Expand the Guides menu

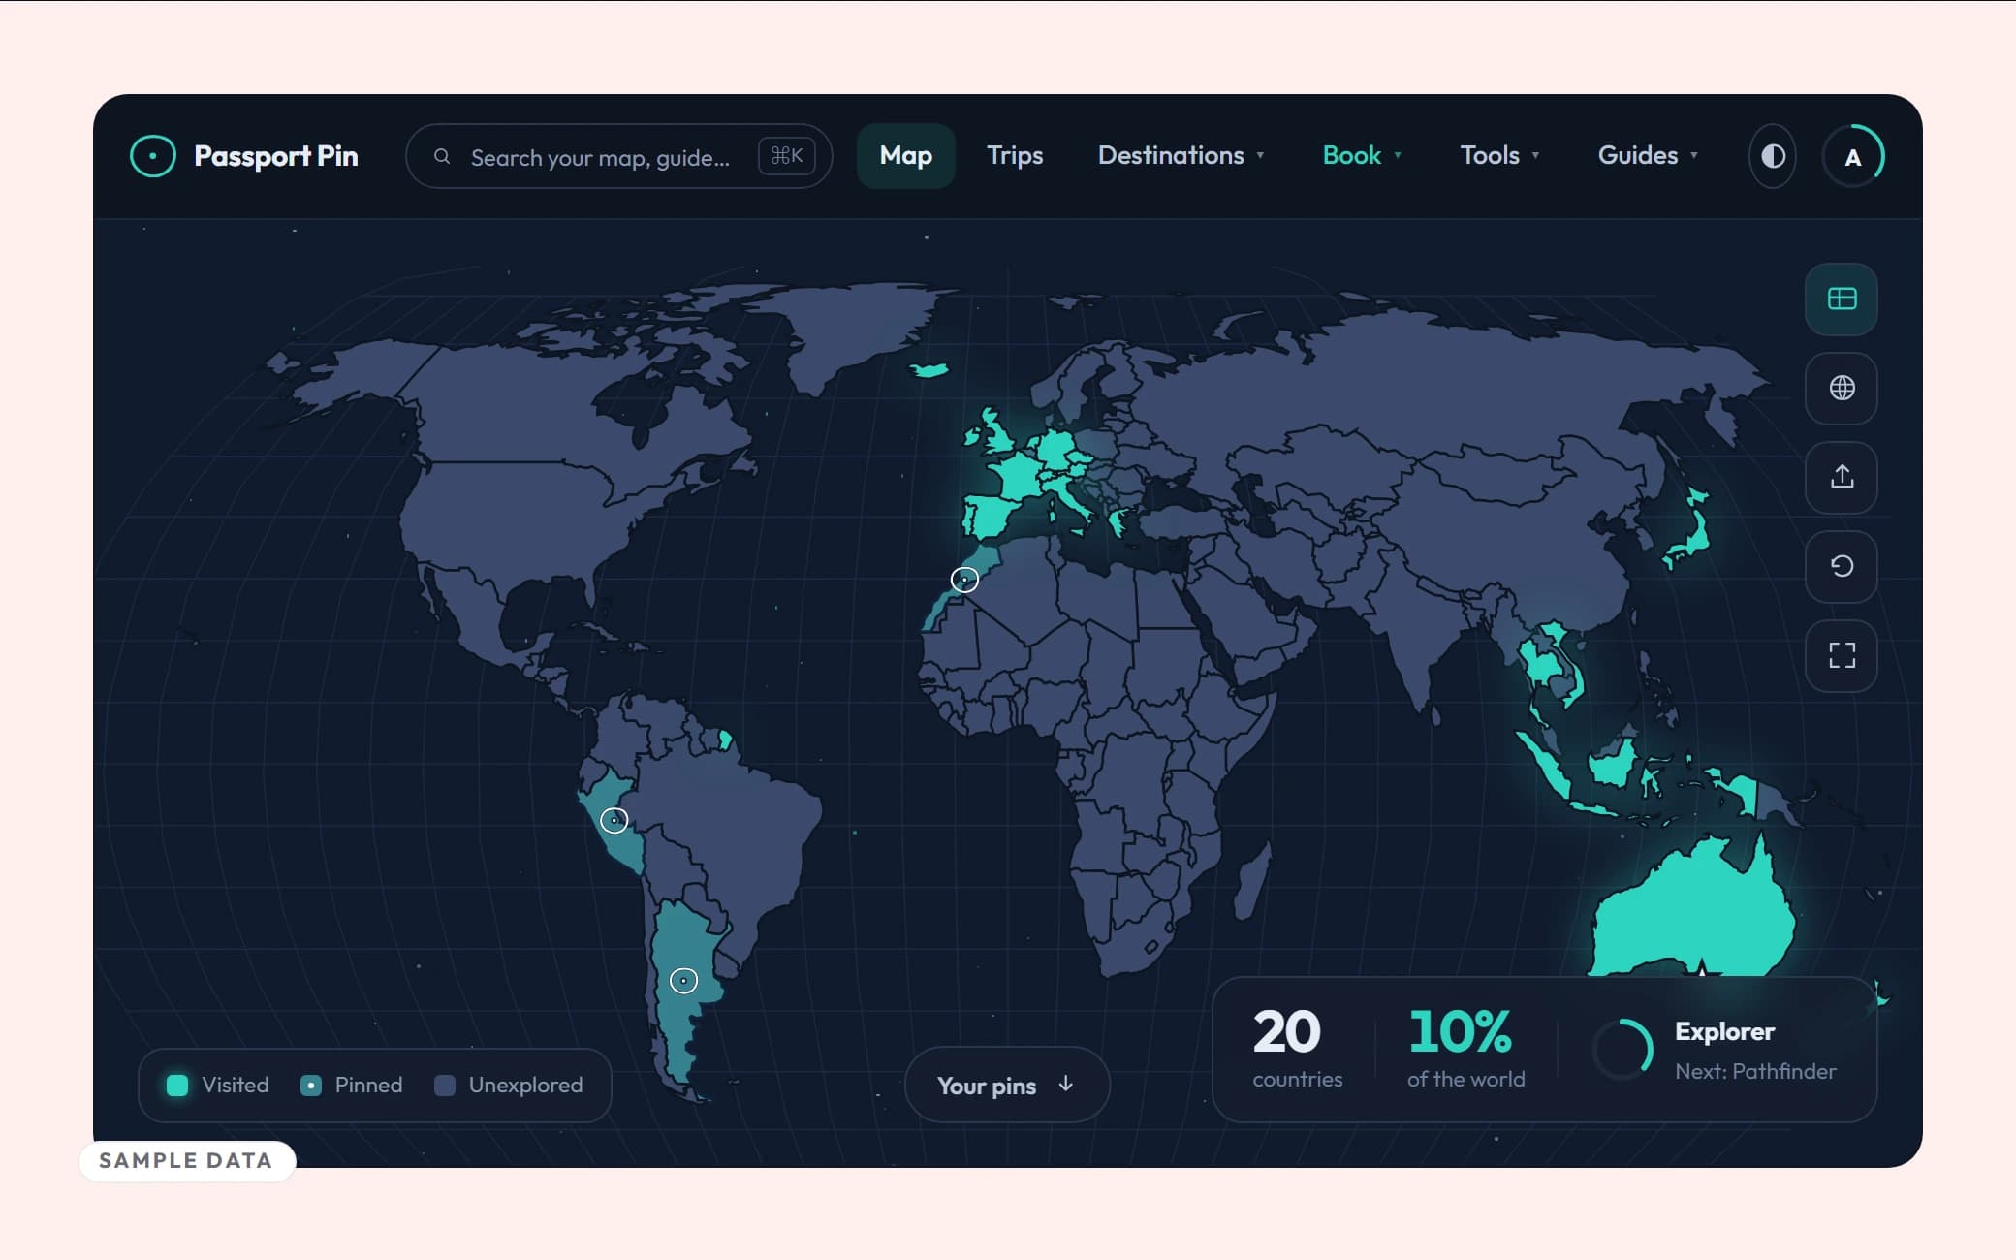pos(1647,155)
